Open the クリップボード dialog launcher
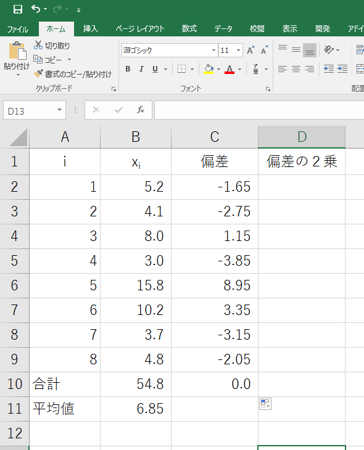The image size is (364, 450). point(114,89)
